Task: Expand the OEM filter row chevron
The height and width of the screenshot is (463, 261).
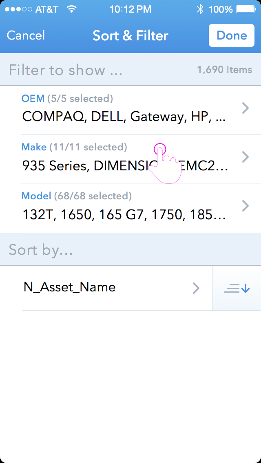Action: pos(245,108)
